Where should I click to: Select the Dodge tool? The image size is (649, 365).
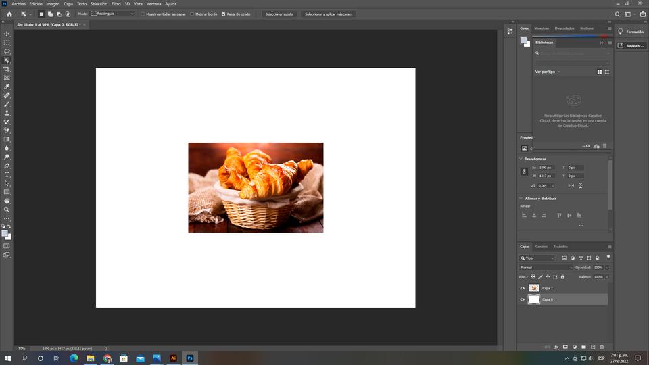[x=7, y=157]
